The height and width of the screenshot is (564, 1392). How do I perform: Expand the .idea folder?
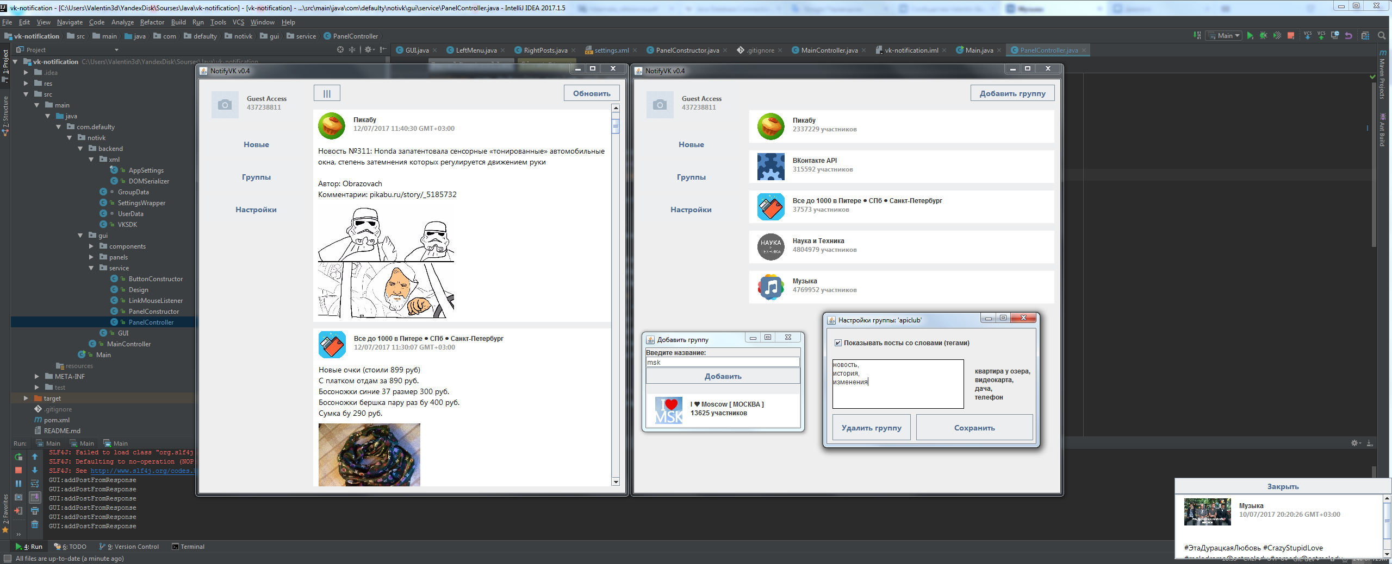click(x=26, y=73)
